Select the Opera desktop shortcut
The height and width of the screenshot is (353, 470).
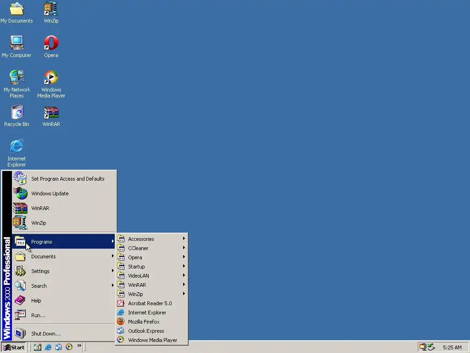[51, 46]
